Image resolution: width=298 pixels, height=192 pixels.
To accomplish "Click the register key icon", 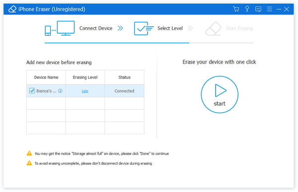I will click(x=247, y=9).
